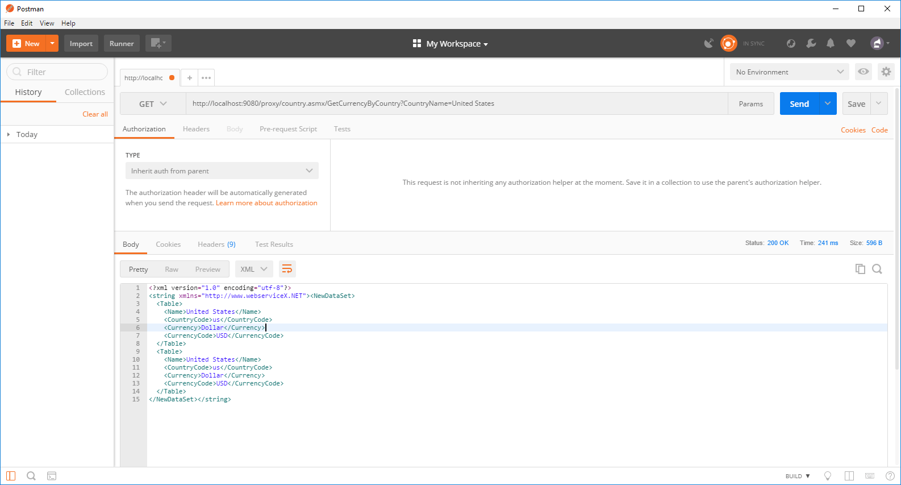Click the heart icon in header
This screenshot has width=901, height=485.
[x=850, y=43]
